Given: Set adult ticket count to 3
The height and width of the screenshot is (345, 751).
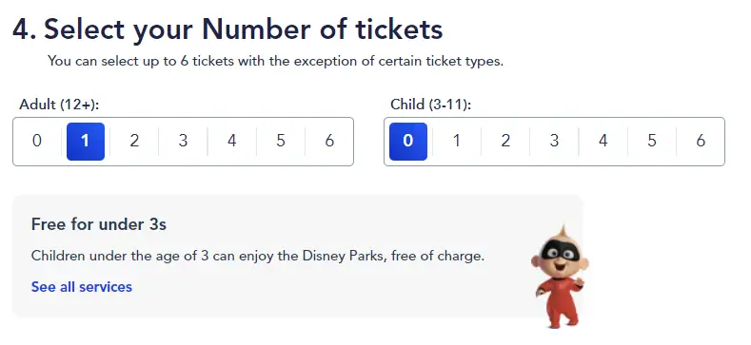Looking at the screenshot, I should click(x=183, y=142).
